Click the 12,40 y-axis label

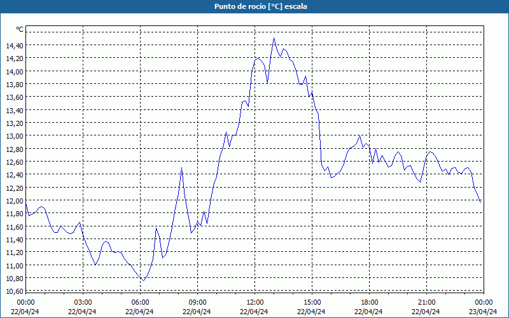tap(15, 176)
